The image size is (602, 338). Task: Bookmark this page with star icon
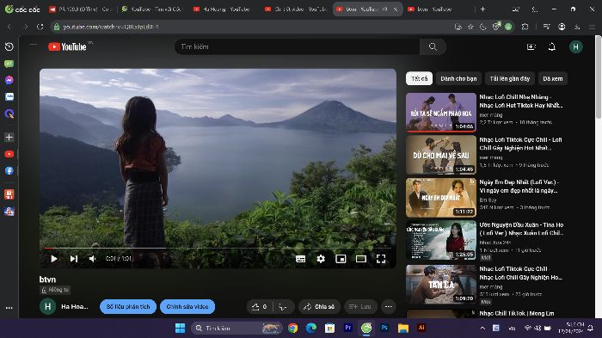click(470, 27)
